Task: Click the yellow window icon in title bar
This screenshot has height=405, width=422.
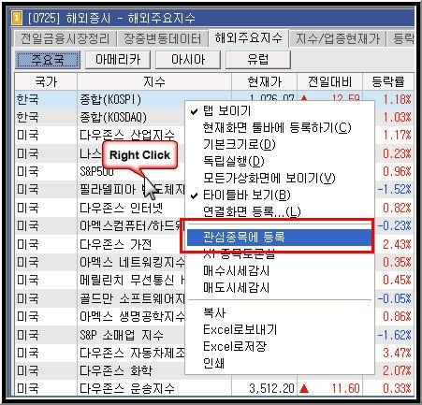Action: (17, 18)
